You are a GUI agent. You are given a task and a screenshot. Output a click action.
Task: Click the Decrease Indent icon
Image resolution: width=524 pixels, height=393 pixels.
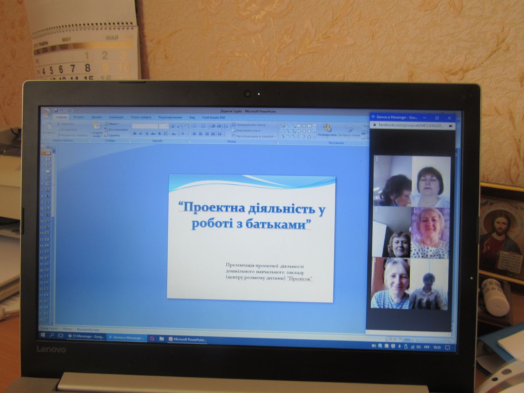pos(213,126)
